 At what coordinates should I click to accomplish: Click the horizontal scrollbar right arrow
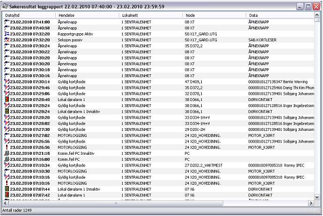(310, 204)
